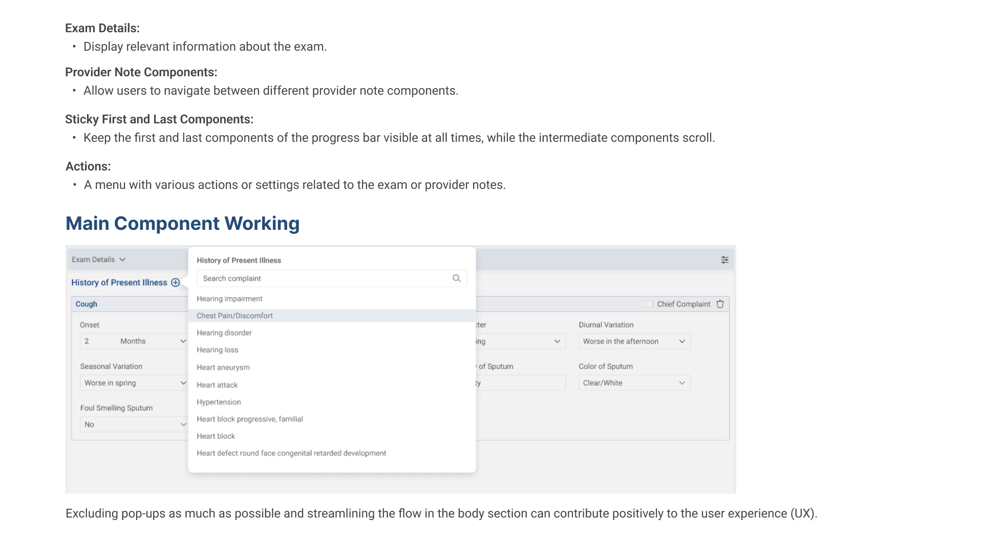Click the Sticky First and Last Components heading
Screen dimensions: 983x560
coord(159,119)
